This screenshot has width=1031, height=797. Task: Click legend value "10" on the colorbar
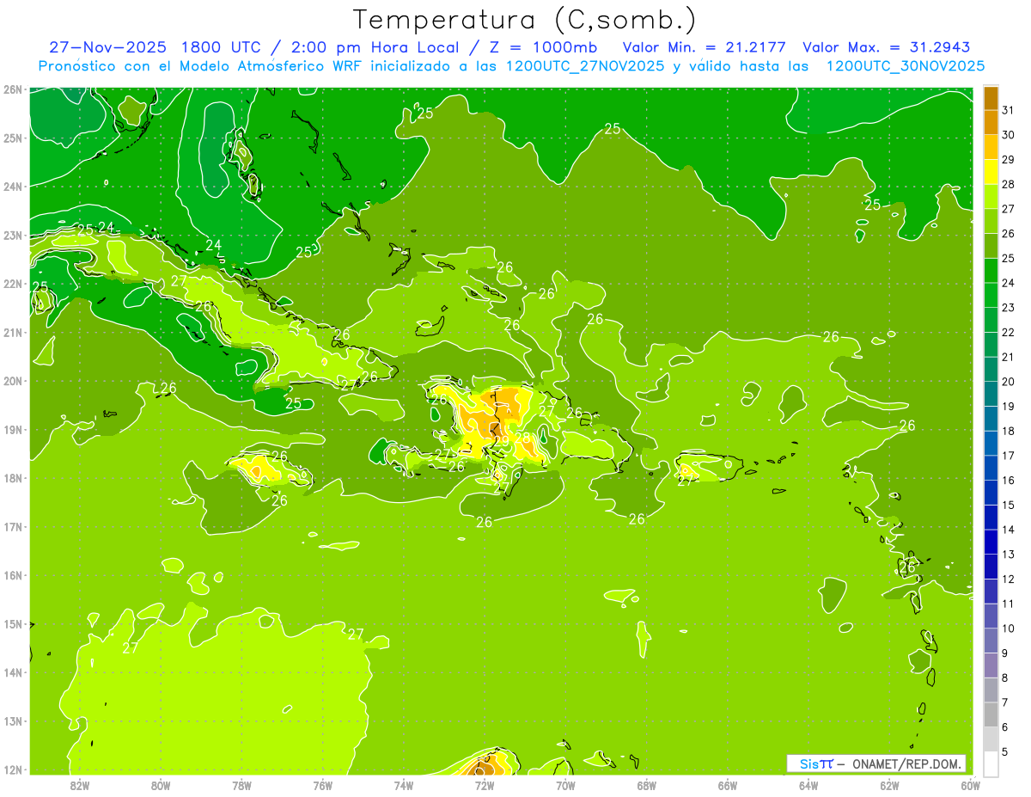tap(1009, 628)
